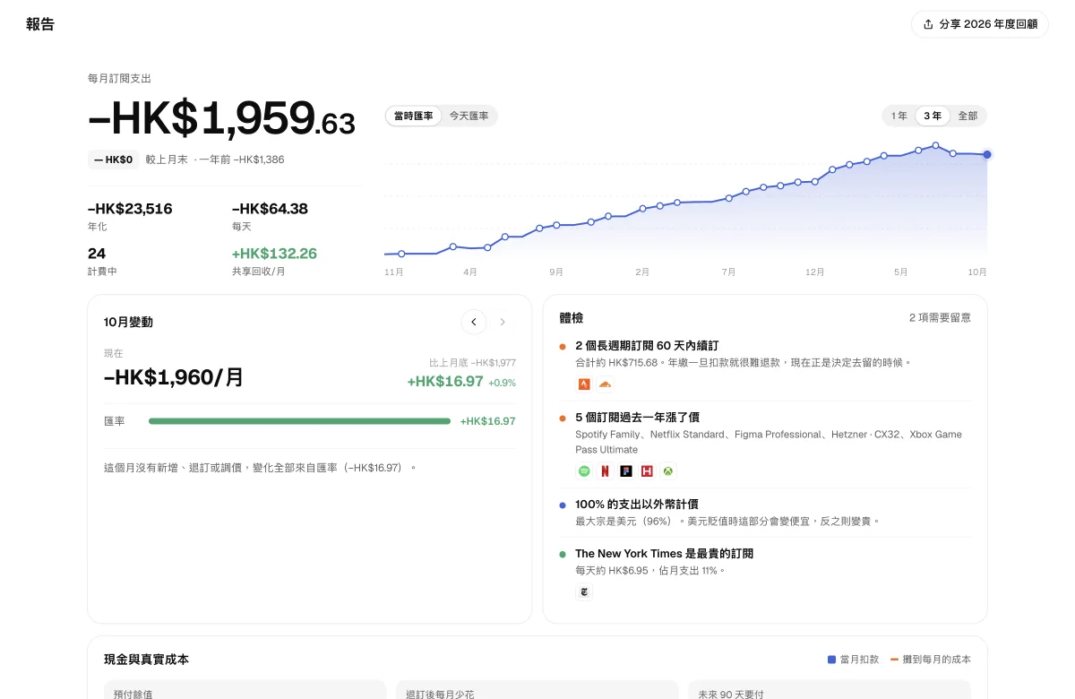Click The New York Times 是最貴的訂閱 heading
The height and width of the screenshot is (699, 1075).
click(x=664, y=554)
